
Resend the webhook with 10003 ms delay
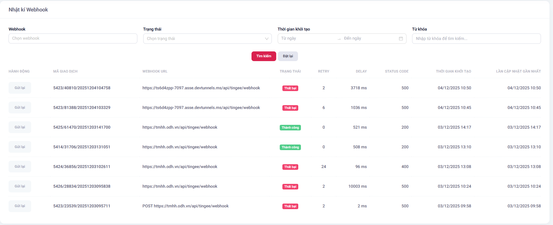(20, 186)
